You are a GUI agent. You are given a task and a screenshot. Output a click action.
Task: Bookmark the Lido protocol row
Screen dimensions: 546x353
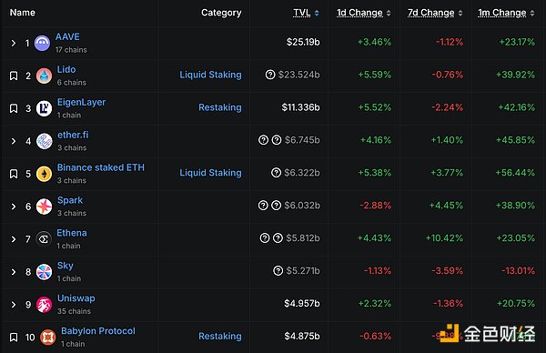point(14,76)
